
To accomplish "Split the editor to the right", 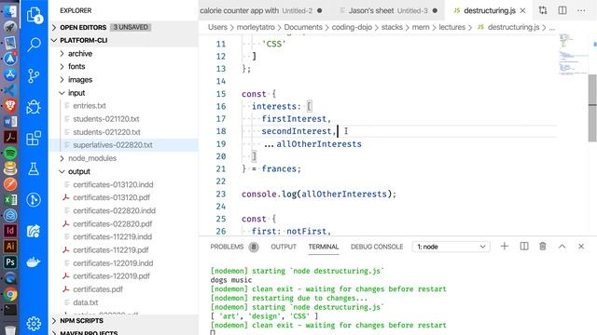I will 562,10.
